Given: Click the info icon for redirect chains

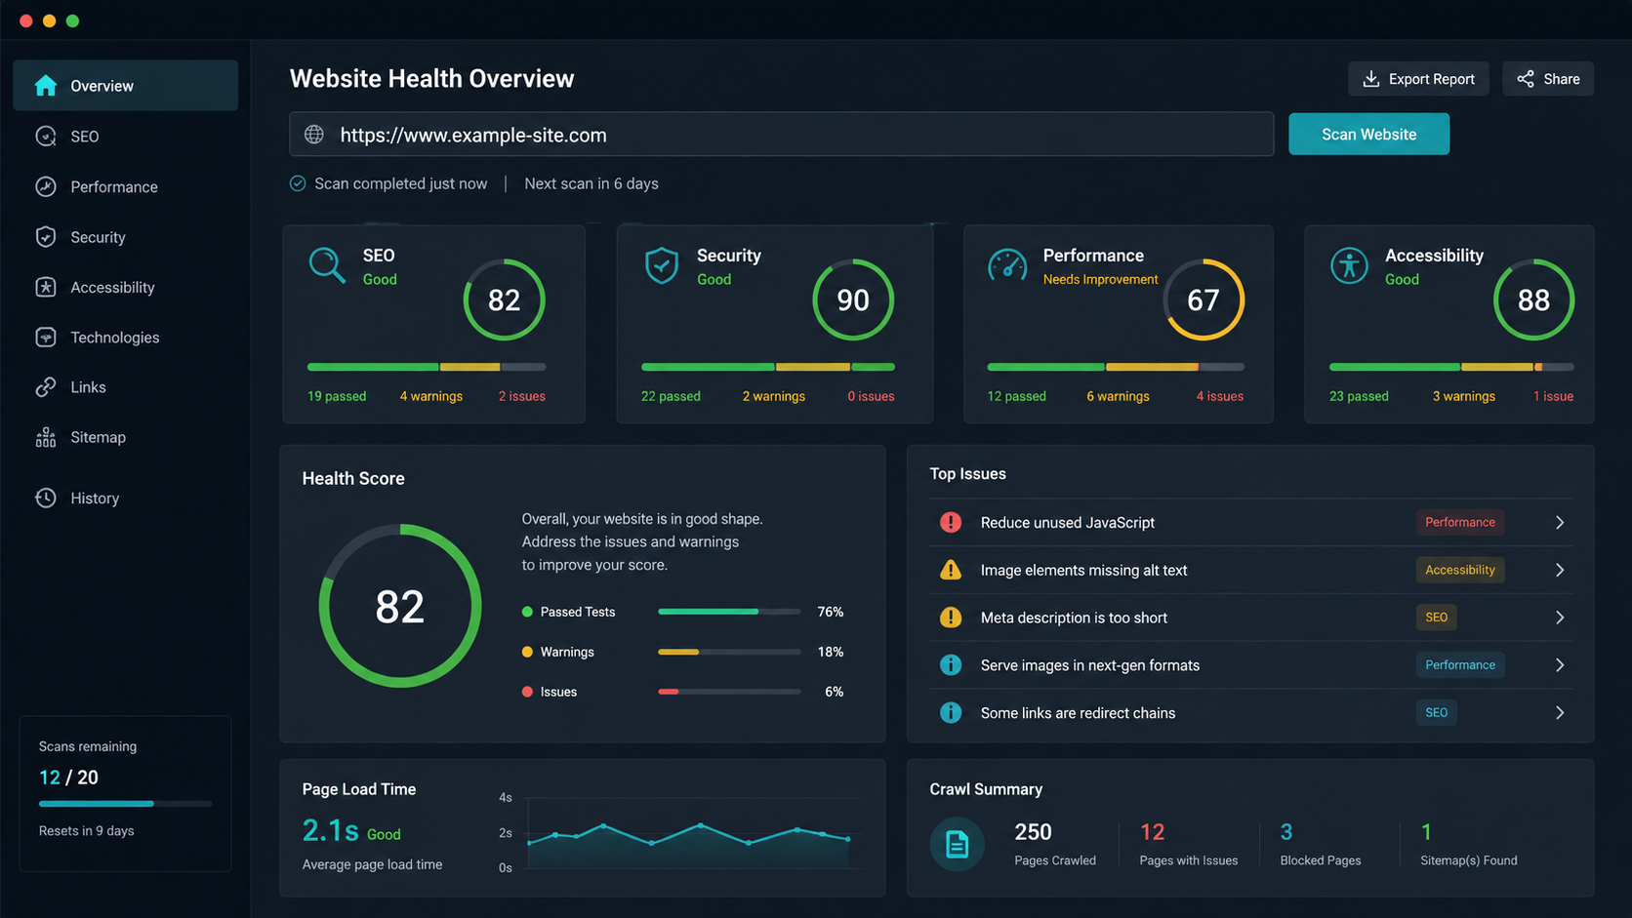Looking at the screenshot, I should click(x=951, y=713).
